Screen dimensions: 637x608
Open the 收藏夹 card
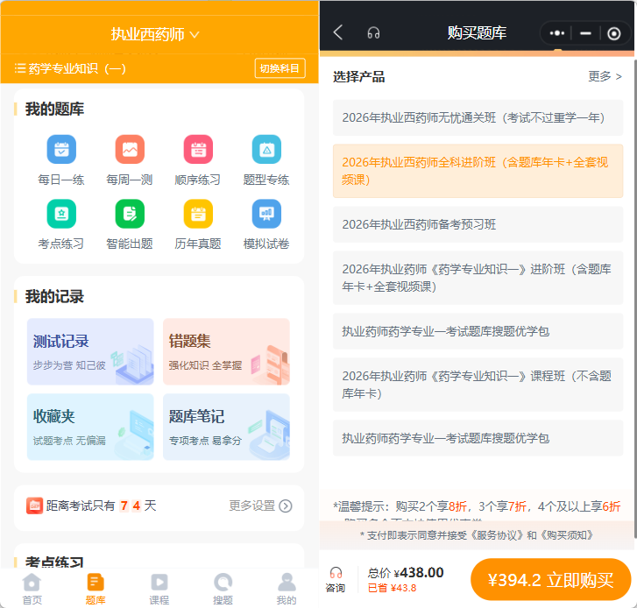pos(90,427)
